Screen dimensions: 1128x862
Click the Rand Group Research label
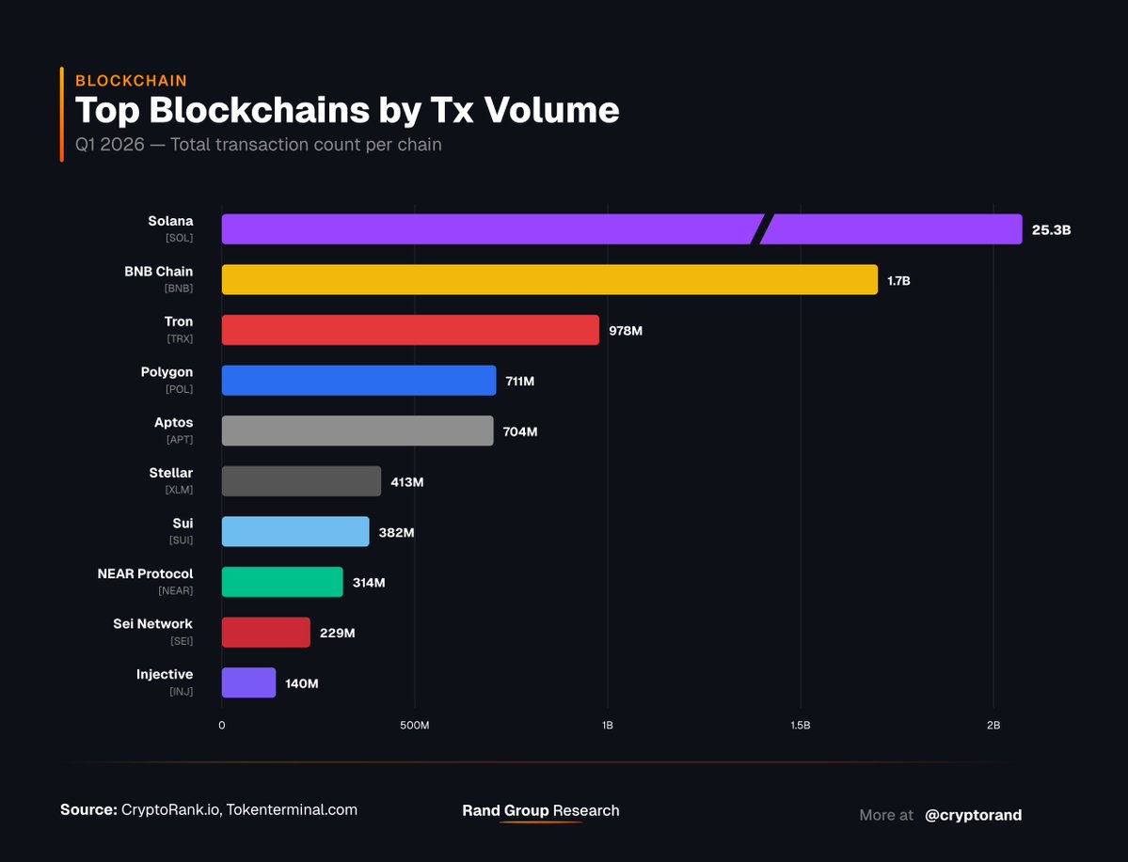[541, 810]
